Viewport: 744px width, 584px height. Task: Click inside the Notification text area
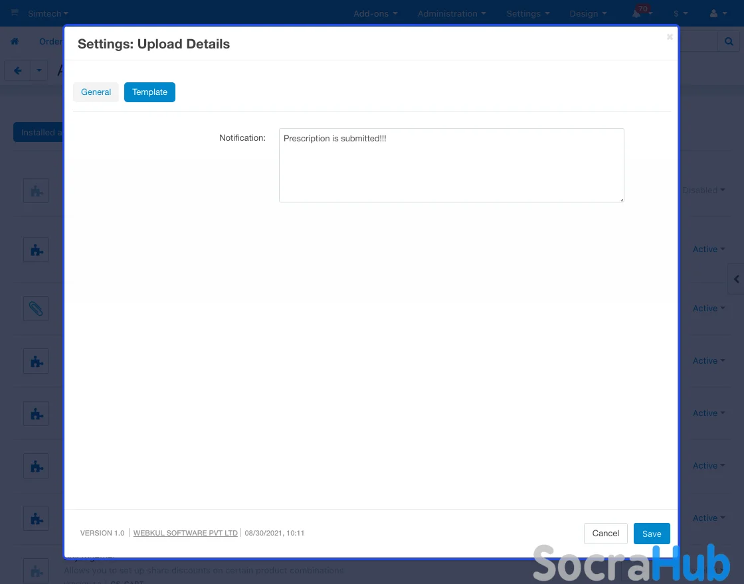pos(451,165)
